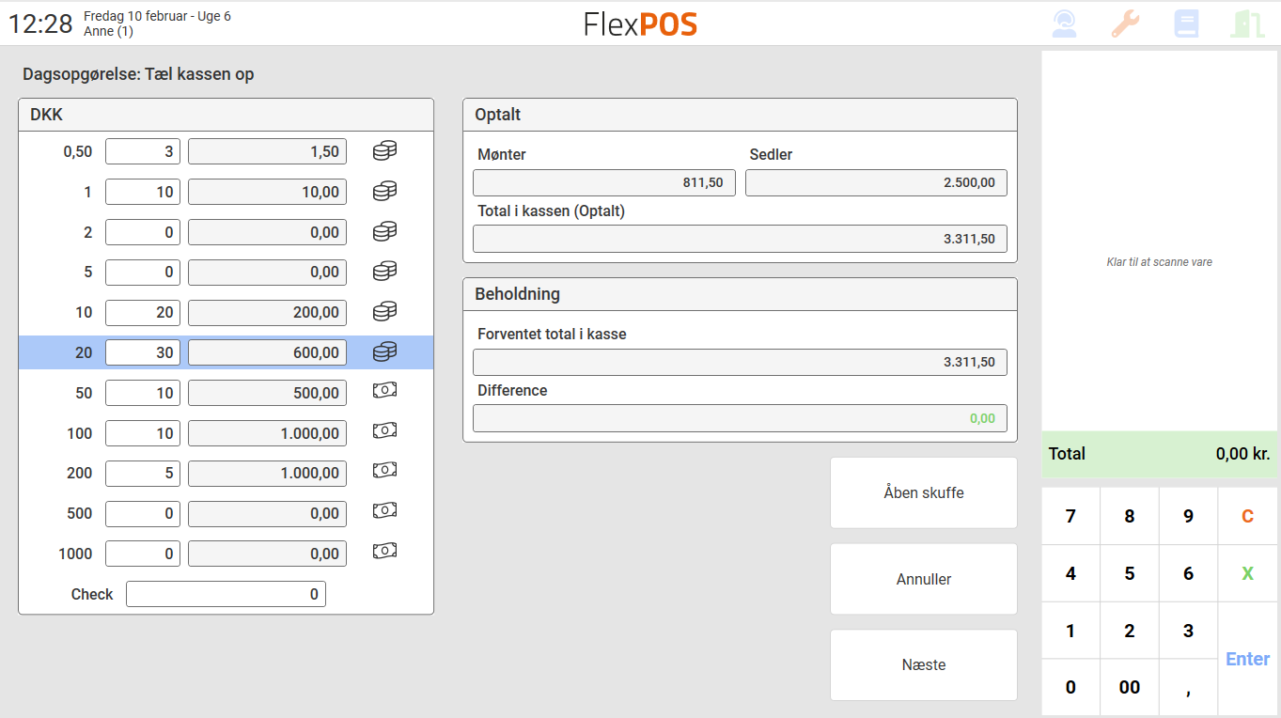The image size is (1281, 718).
Task: Open the manual using the blue book icon
Action: click(1186, 23)
